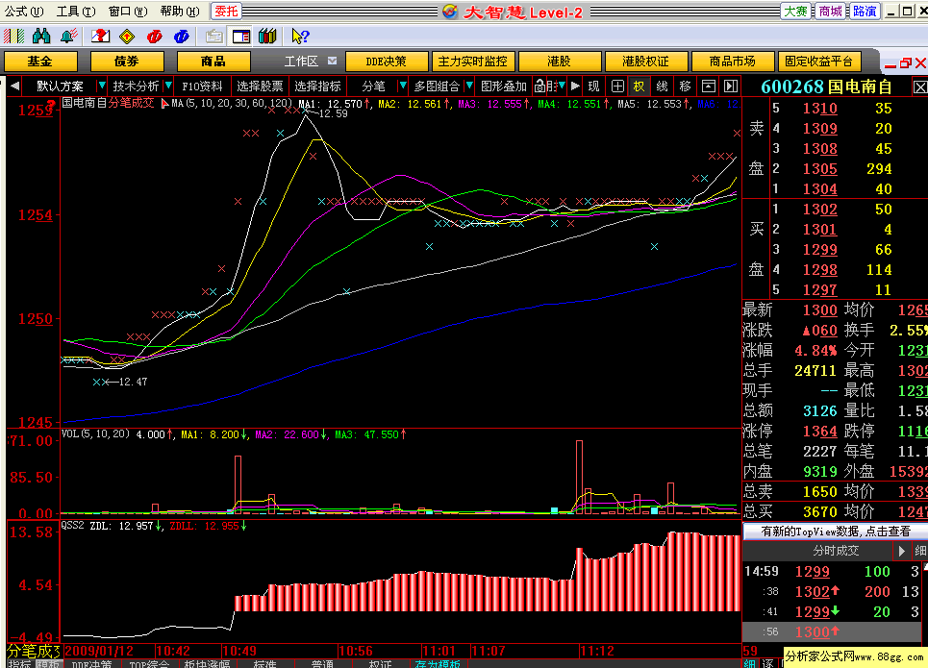Switch to 债券 tab
This screenshot has height=668, width=928.
(x=127, y=62)
